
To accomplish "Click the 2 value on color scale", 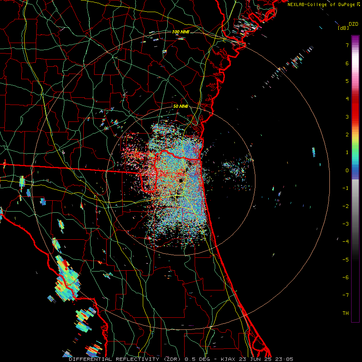I will 347,135.
